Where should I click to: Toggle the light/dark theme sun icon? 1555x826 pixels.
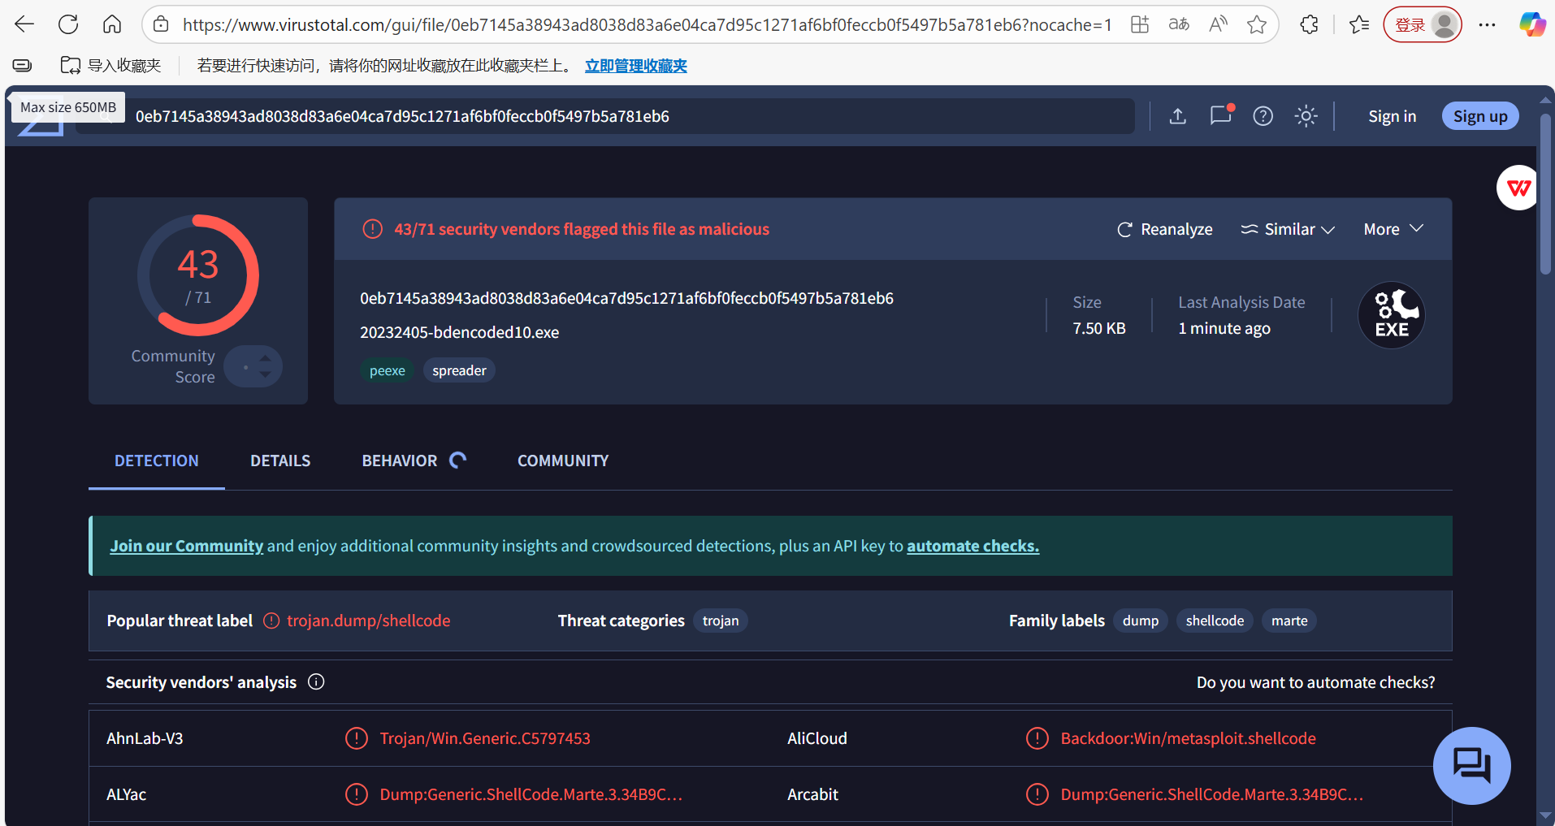[x=1306, y=116]
